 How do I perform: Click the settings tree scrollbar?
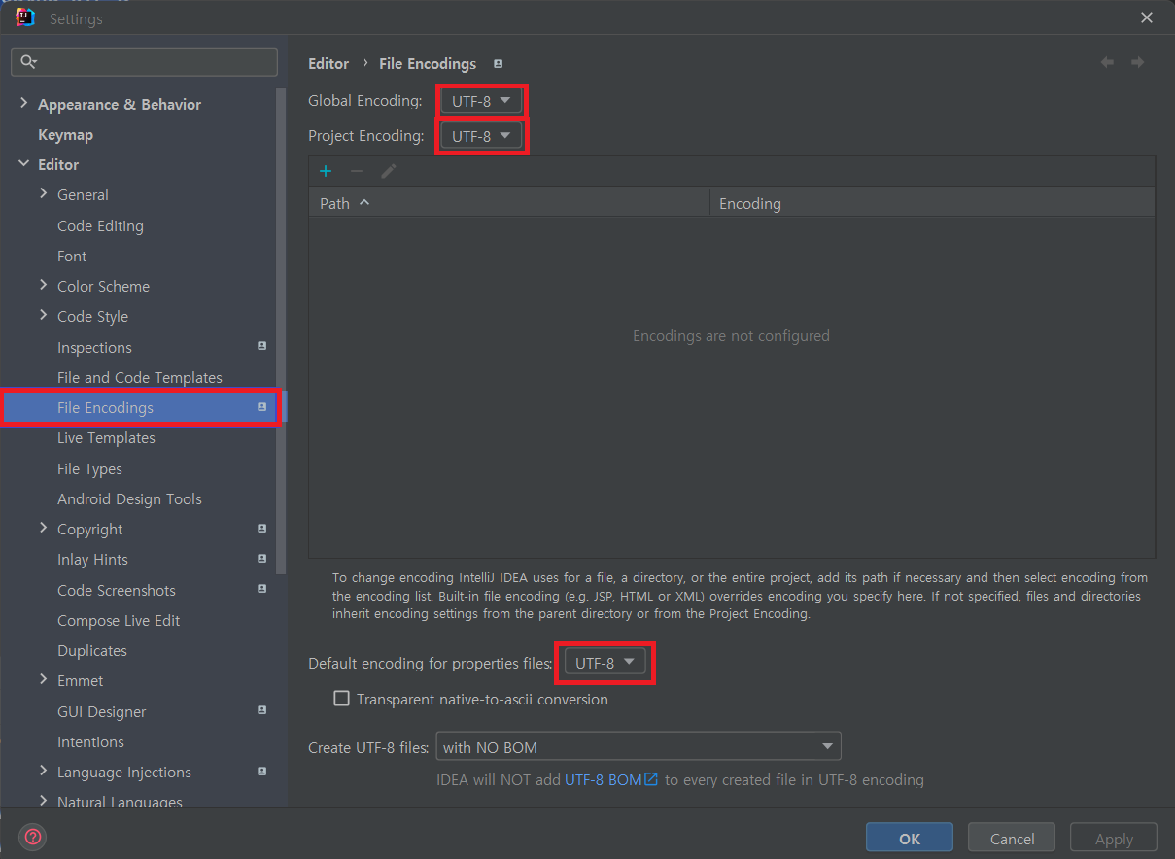(x=282, y=330)
